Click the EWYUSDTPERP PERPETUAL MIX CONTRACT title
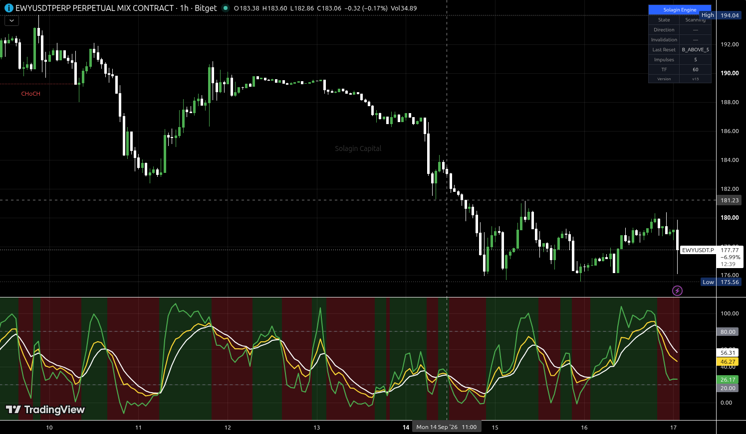746x434 pixels. click(x=94, y=8)
